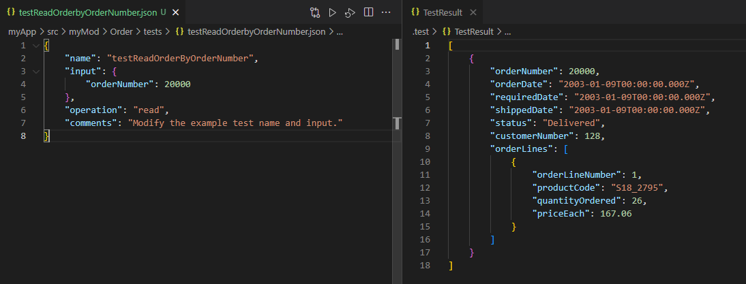The image size is (746, 284).
Task: Close the testReadOrderbyOrderNumber.json tab
Action: [x=175, y=13]
